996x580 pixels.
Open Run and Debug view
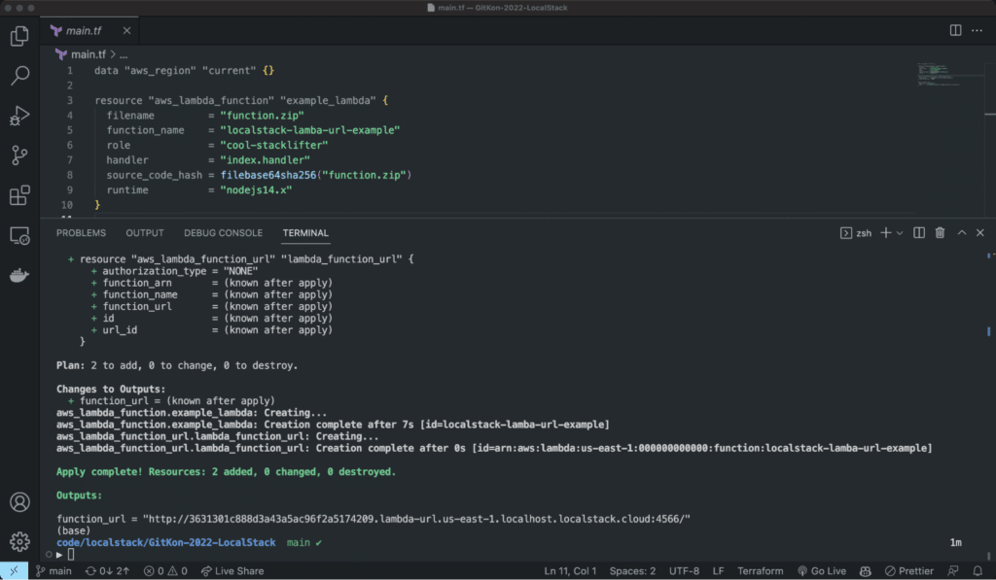pos(19,116)
